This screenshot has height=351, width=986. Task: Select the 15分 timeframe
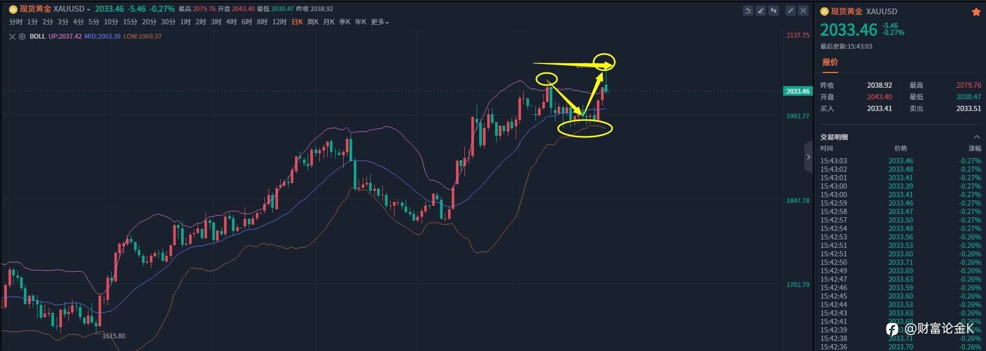coord(130,22)
